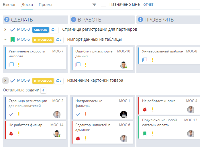Screen dimensions: 200x147
Task: Click the priority exclamation on MOC-8 card
Action: (x=152, y=60)
